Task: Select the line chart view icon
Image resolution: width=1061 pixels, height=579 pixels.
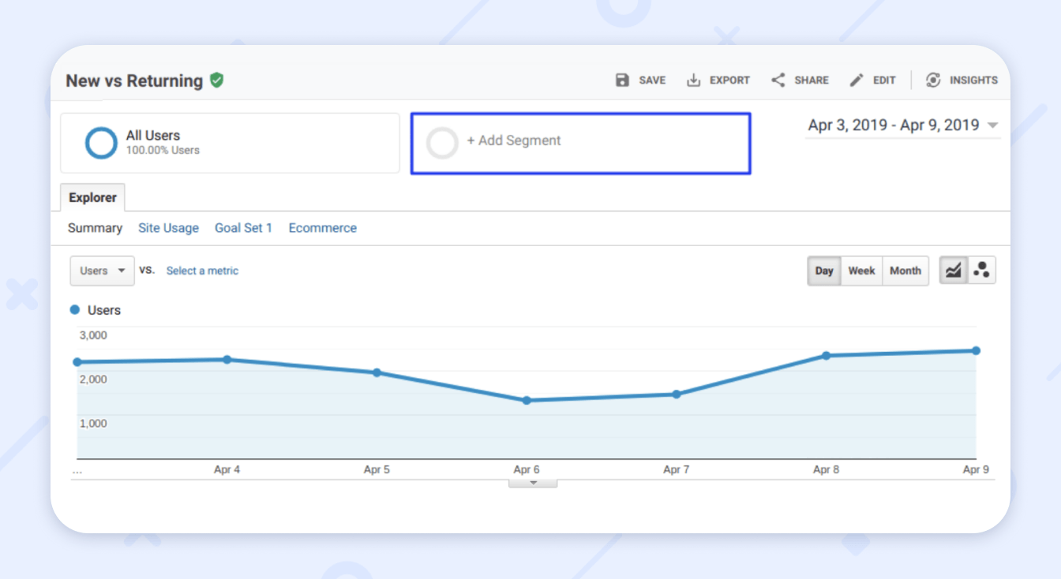Action: [953, 270]
